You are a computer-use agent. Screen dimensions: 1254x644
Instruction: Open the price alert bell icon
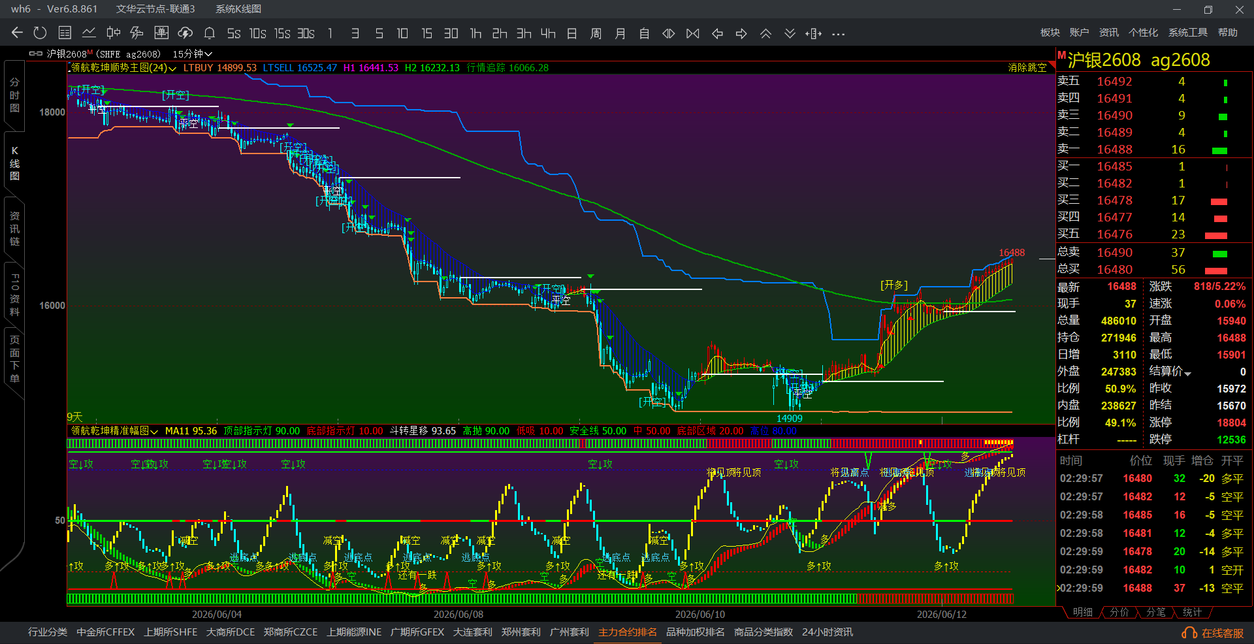click(x=210, y=33)
